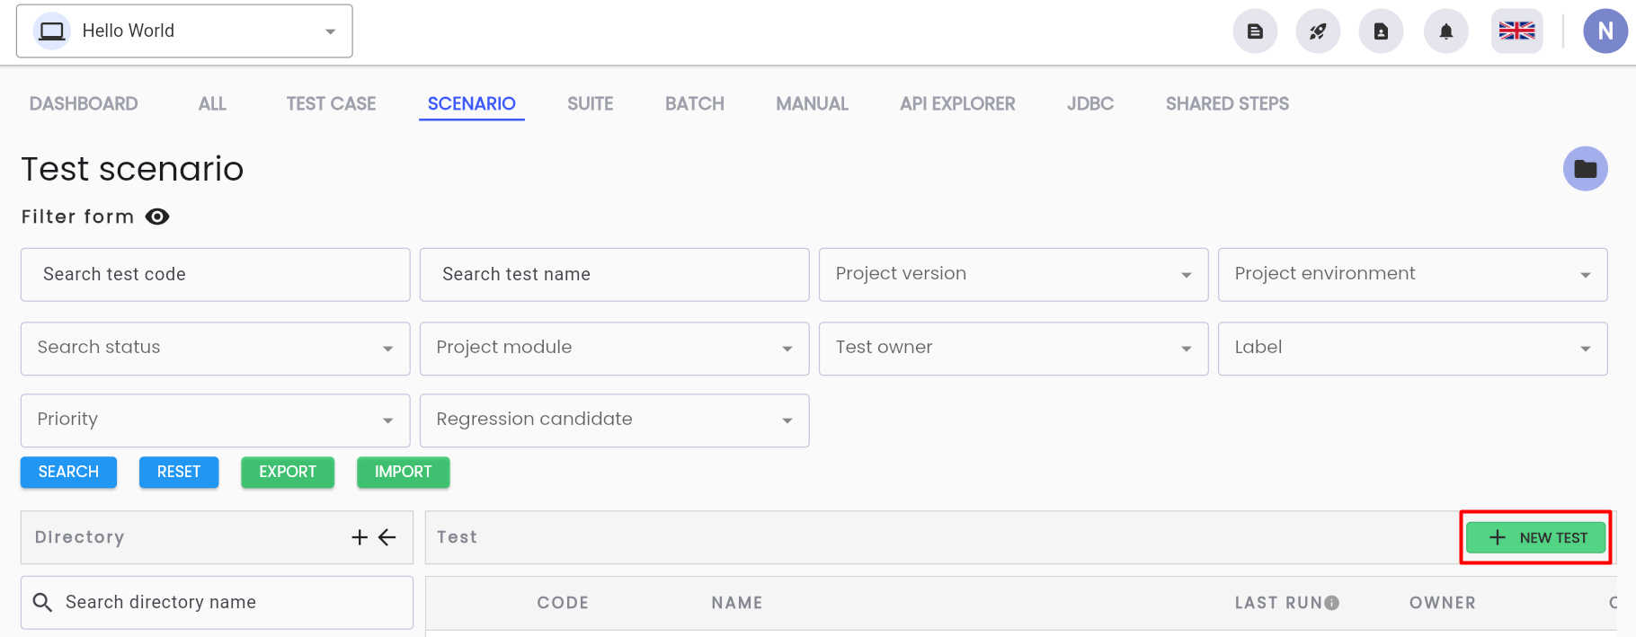1636x637 pixels.
Task: Select the Scenario tab
Action: pos(472,104)
